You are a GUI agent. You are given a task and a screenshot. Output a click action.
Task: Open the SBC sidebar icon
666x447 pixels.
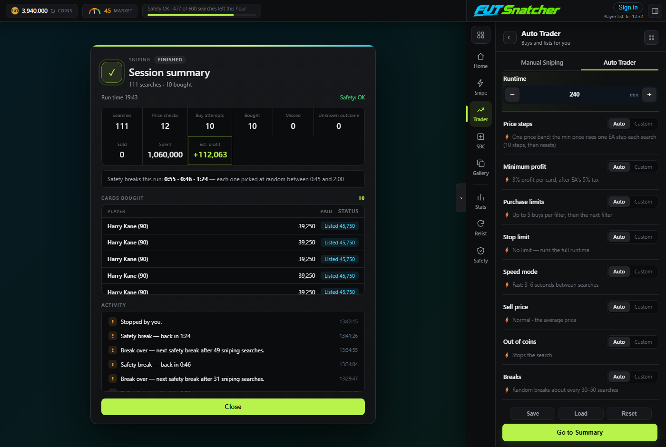pos(480,141)
